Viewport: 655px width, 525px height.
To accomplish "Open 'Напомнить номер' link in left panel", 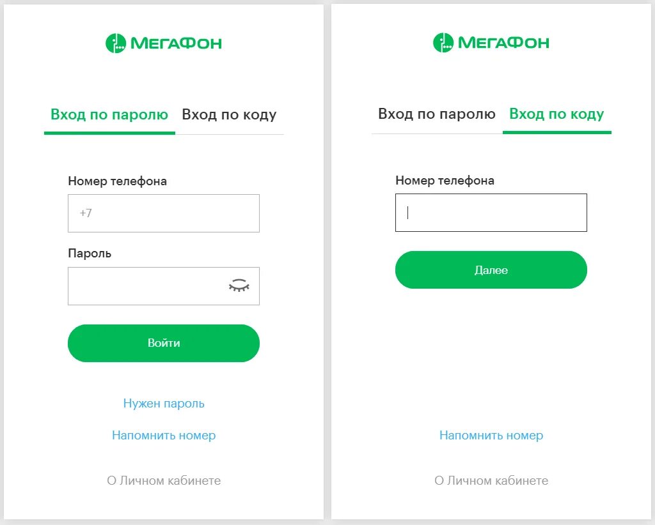I will [164, 436].
